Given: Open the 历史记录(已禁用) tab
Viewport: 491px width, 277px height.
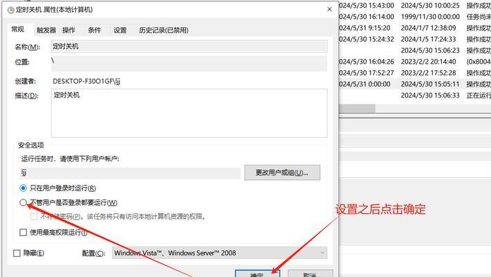Looking at the screenshot, I should point(163,30).
